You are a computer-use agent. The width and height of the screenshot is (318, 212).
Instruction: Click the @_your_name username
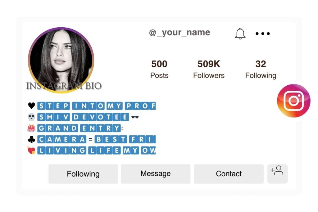[x=179, y=32]
